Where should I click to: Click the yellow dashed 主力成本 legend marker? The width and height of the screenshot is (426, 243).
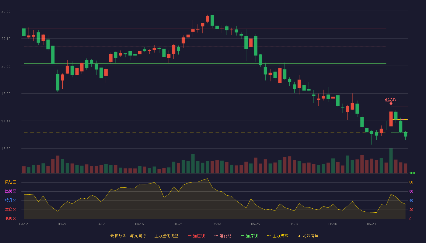[x=269, y=236]
